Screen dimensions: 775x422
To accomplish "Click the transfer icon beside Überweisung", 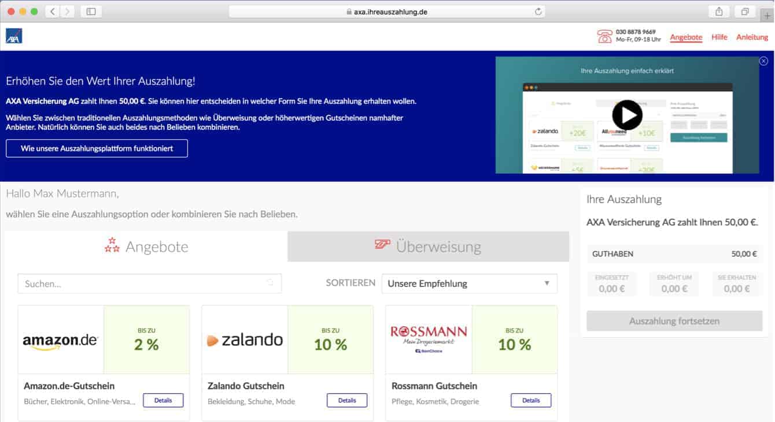I will [382, 245].
